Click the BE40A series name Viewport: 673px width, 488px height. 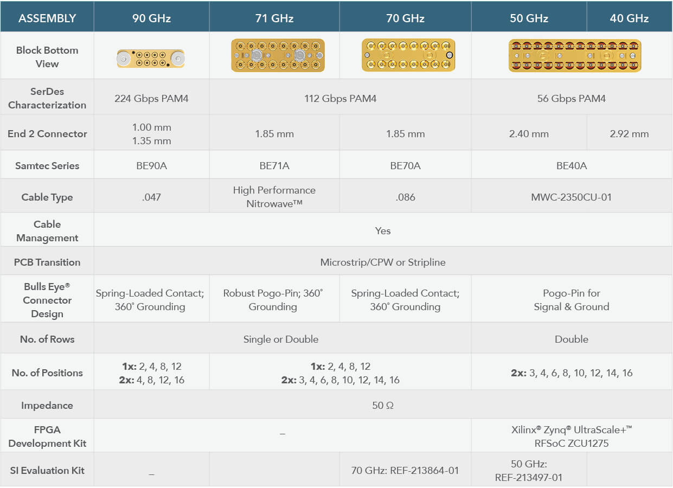[x=571, y=166]
